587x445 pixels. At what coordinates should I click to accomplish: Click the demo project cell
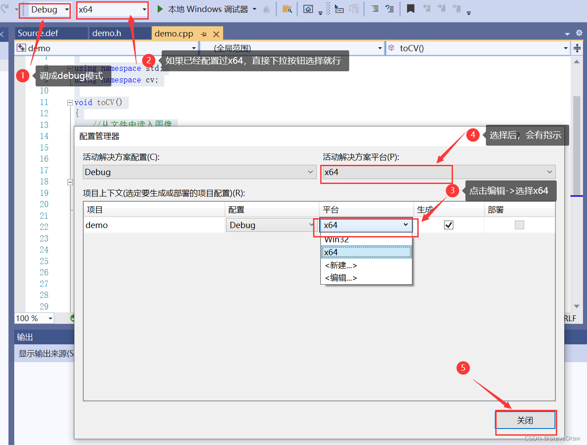coord(154,225)
